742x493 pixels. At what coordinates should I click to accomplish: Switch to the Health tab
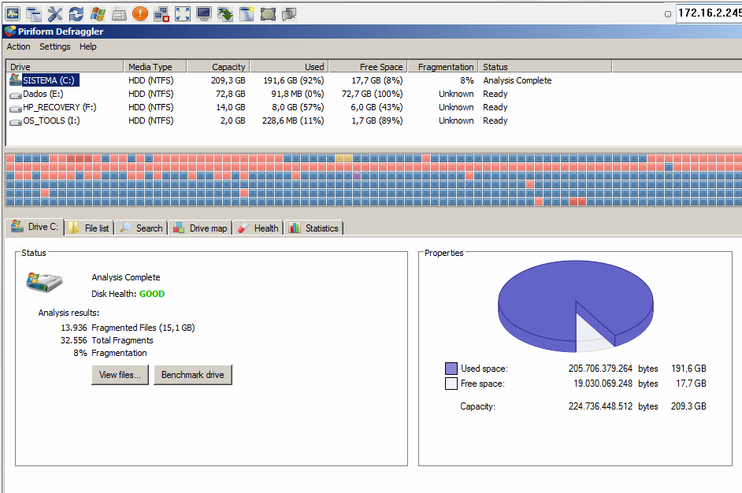[258, 228]
